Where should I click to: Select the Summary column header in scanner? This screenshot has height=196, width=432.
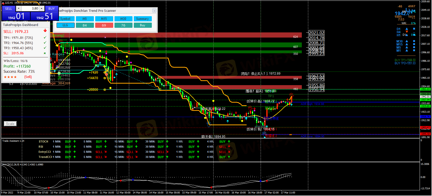pos(143,19)
